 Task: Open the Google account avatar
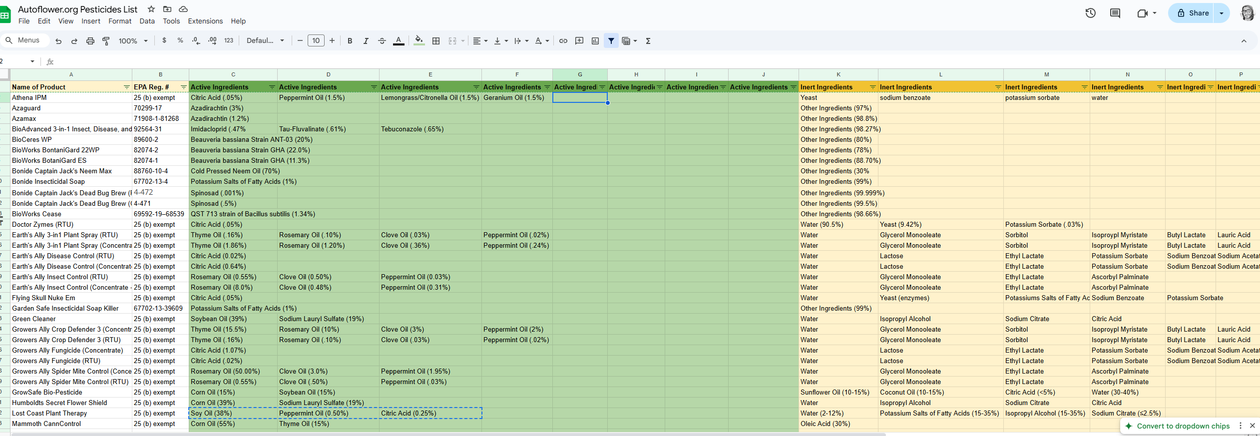[1248, 13]
